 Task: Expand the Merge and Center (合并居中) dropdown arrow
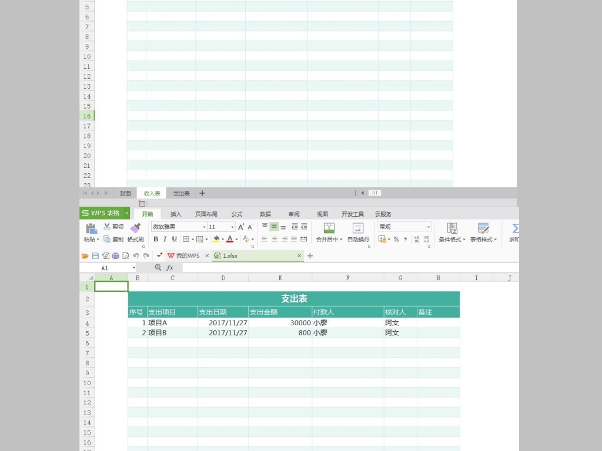(341, 240)
